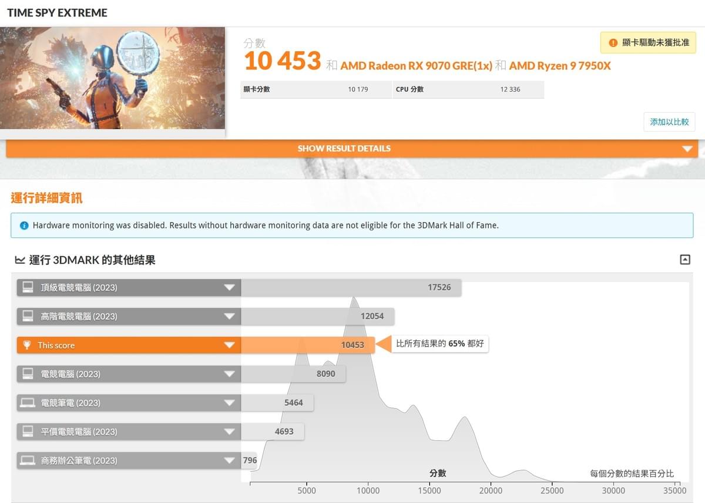Click the laptop icon for 商務辦公筆電 (2023)
This screenshot has height=503, width=705.
tap(28, 460)
